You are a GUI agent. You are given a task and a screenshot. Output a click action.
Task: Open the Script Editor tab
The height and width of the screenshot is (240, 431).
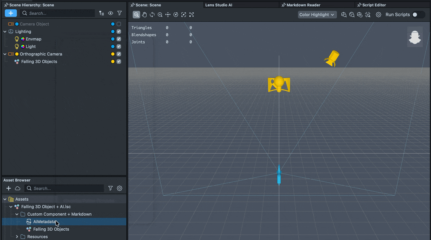click(x=374, y=5)
